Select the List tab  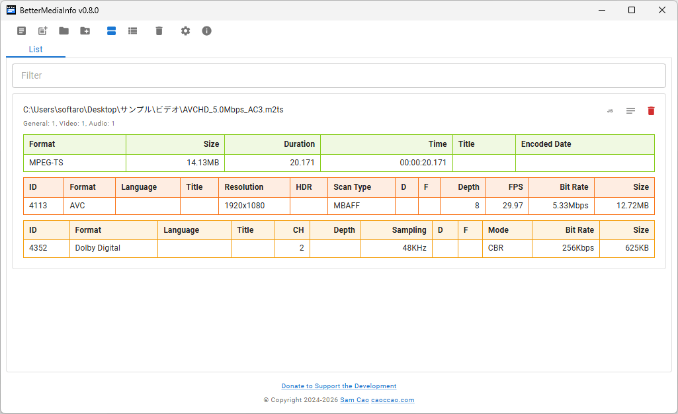click(36, 50)
